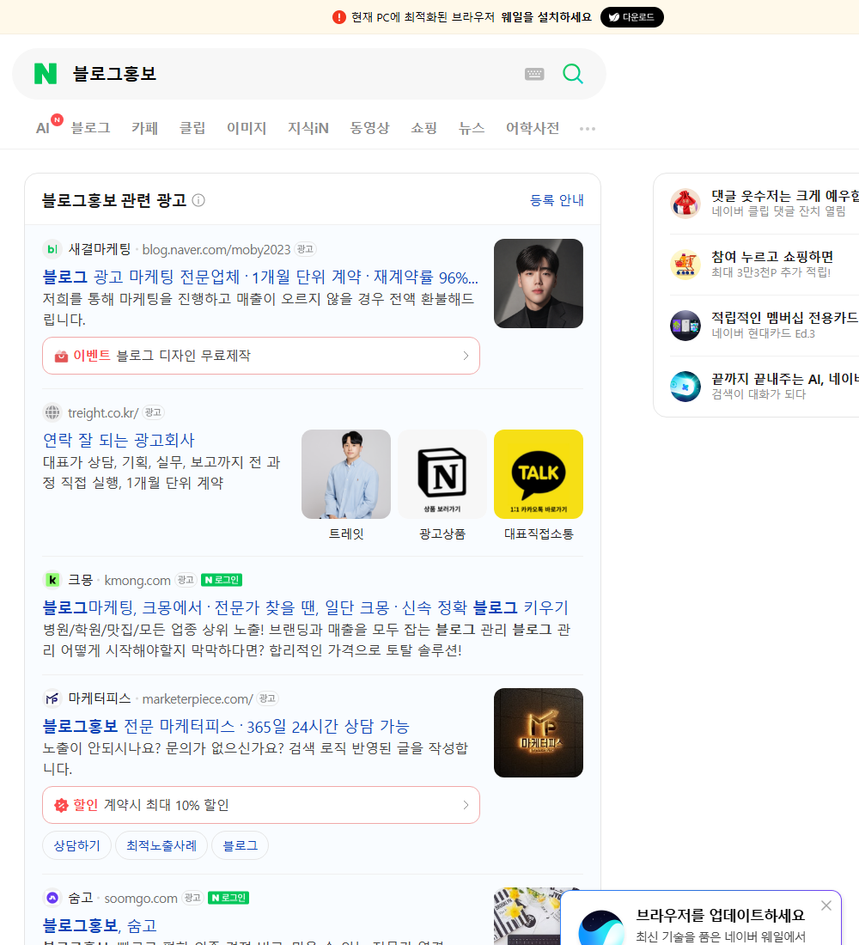Click the 마케터피스 favicon icon
The height and width of the screenshot is (945, 859).
click(x=52, y=698)
